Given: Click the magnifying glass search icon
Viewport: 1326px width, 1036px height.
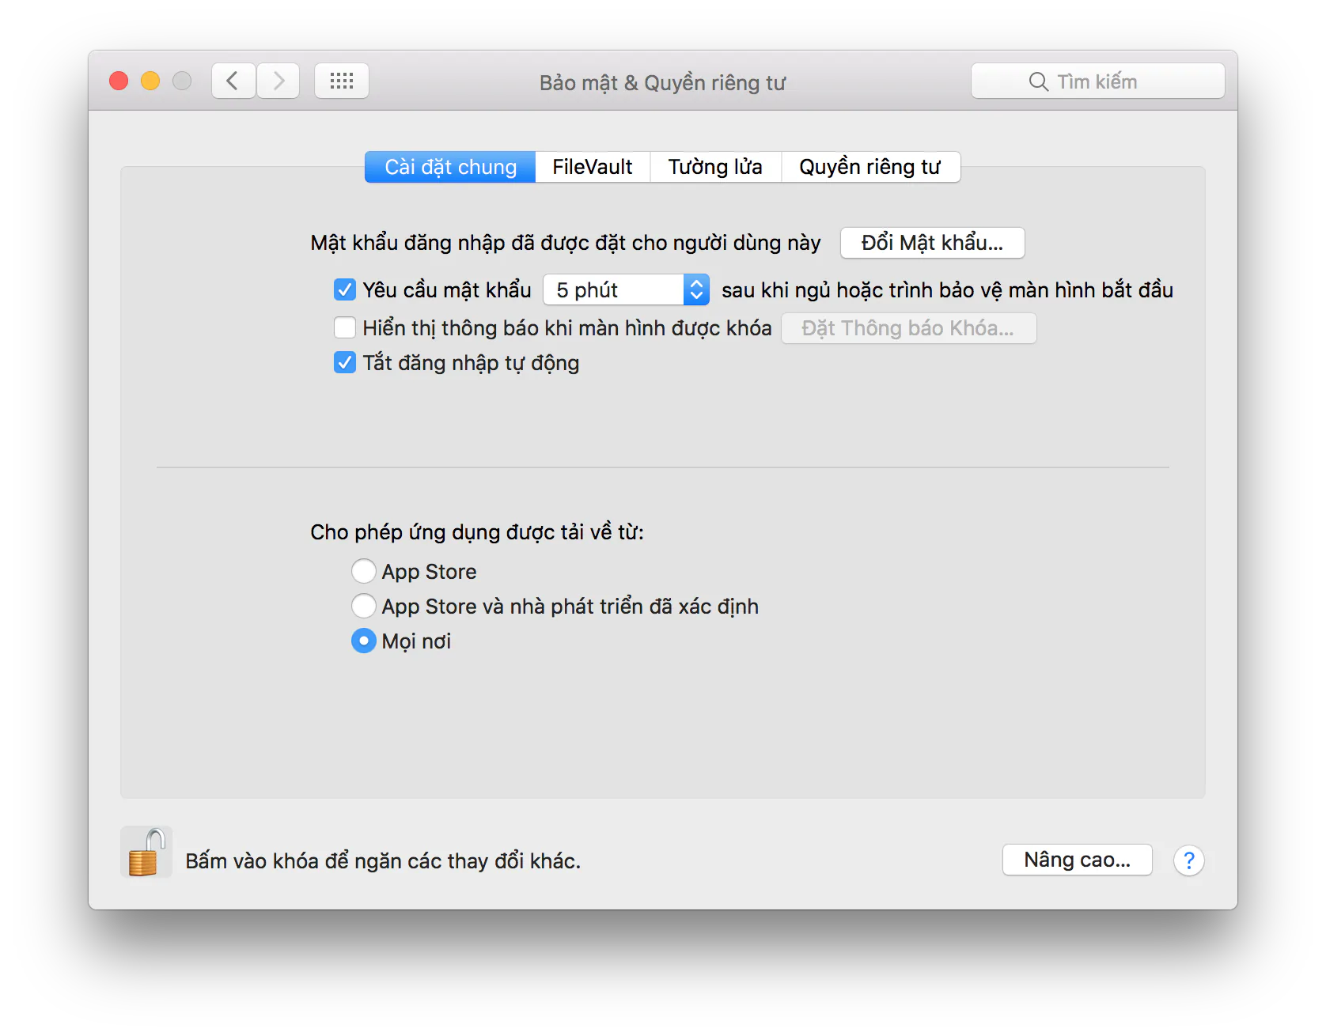Looking at the screenshot, I should pos(1038,81).
